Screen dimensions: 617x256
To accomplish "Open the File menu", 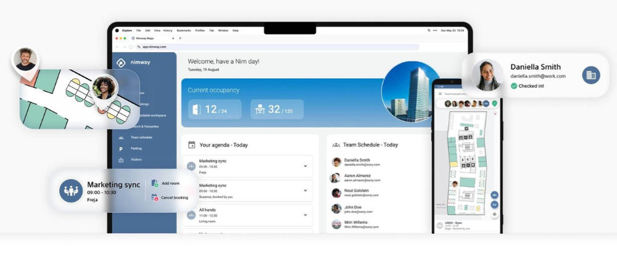I will 138,30.
